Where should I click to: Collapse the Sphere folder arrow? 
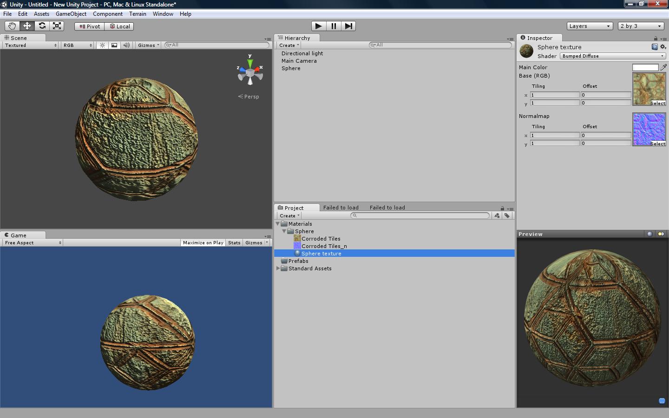click(x=284, y=231)
